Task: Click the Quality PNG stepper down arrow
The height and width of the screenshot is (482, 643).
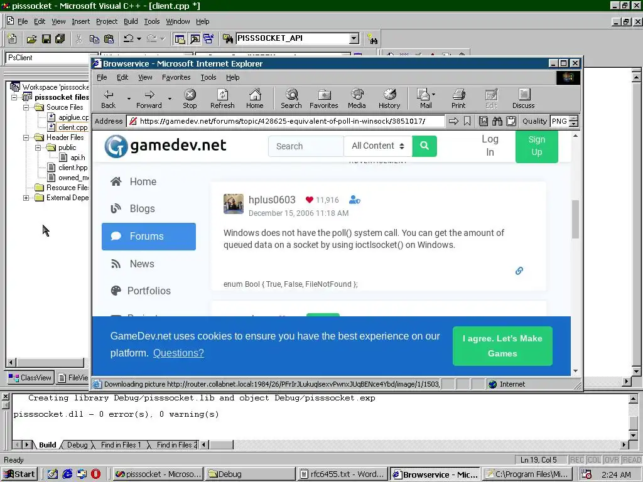Action: [574, 124]
